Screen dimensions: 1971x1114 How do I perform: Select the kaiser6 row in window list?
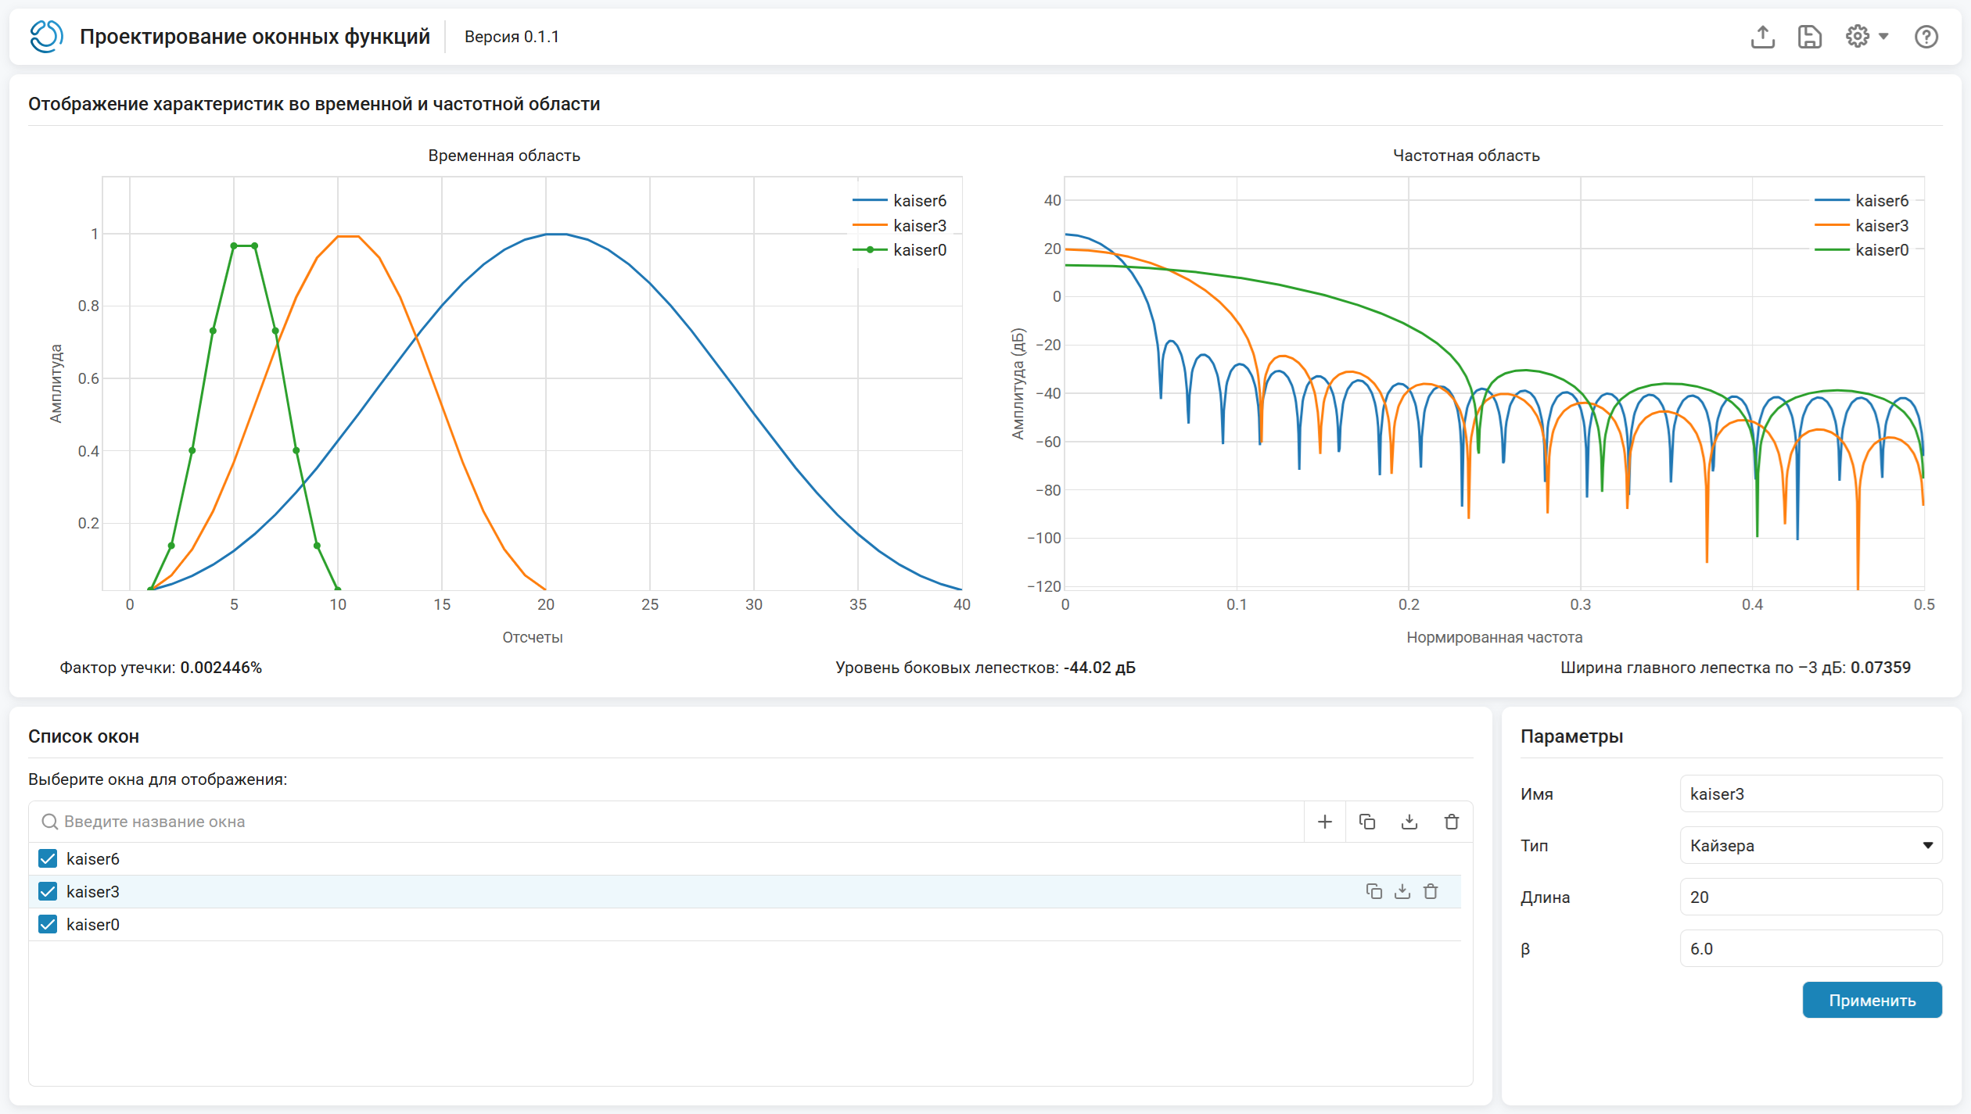pos(745,858)
